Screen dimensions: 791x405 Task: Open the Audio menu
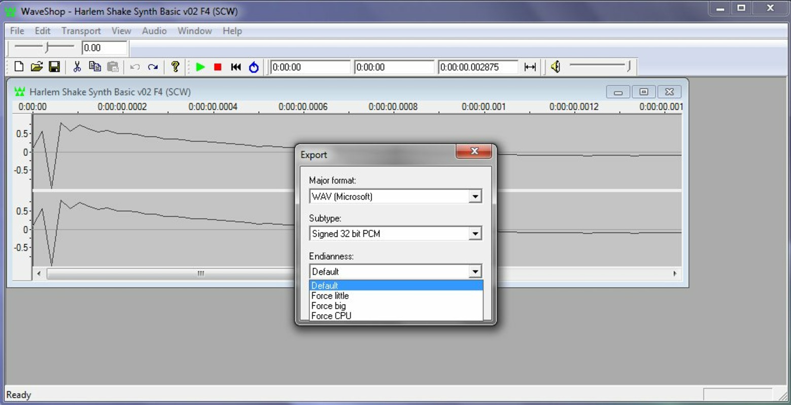[x=154, y=31]
